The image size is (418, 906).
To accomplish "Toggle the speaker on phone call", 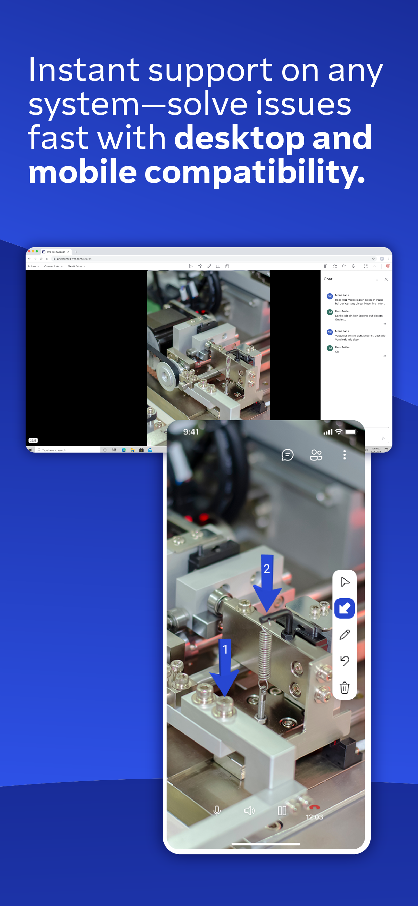I will [250, 811].
